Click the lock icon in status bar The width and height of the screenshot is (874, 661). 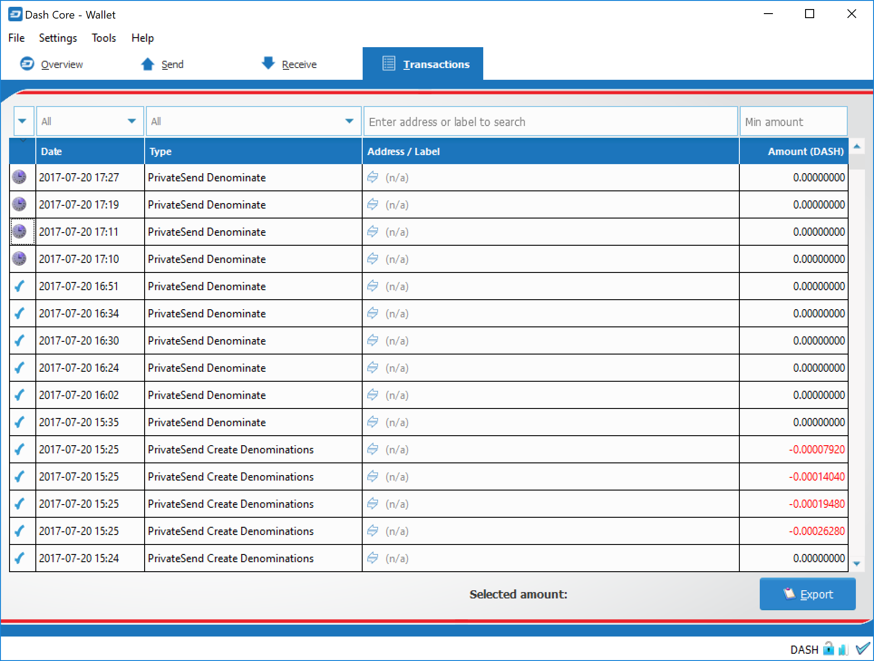(x=828, y=649)
